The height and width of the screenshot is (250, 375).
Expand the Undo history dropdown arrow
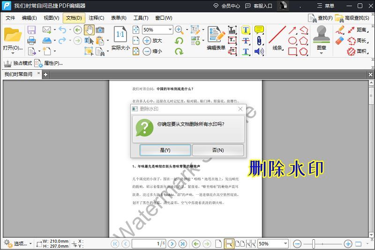coord(70,30)
